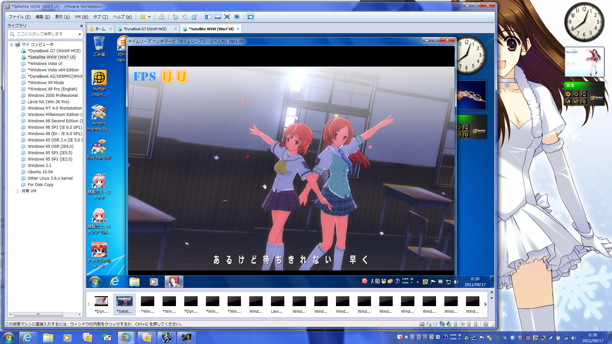Screen dimensions: 612x344
Task: Revert the VM to its snapshot icon
Action: point(185,17)
